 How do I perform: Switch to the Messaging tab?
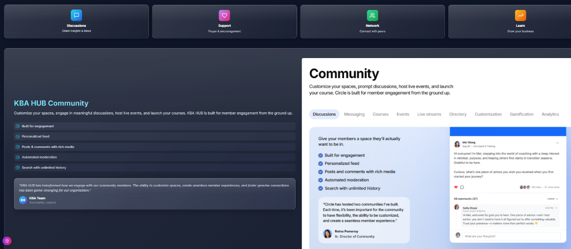pyautogui.click(x=354, y=114)
